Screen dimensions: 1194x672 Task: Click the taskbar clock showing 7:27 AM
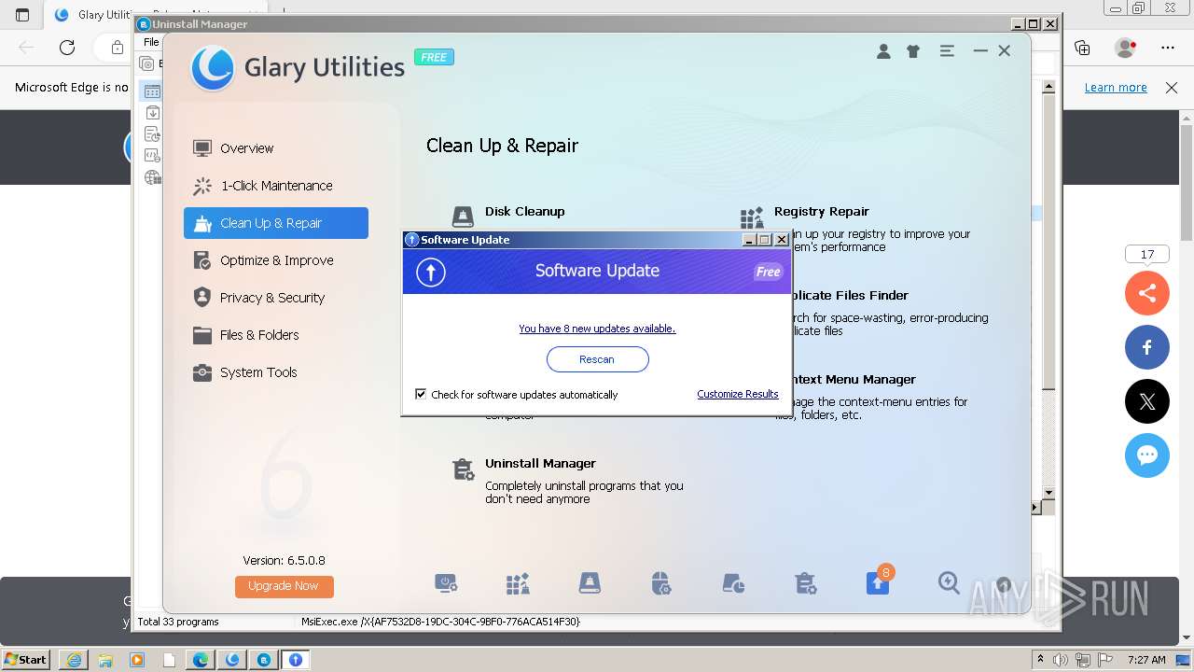coord(1146,659)
